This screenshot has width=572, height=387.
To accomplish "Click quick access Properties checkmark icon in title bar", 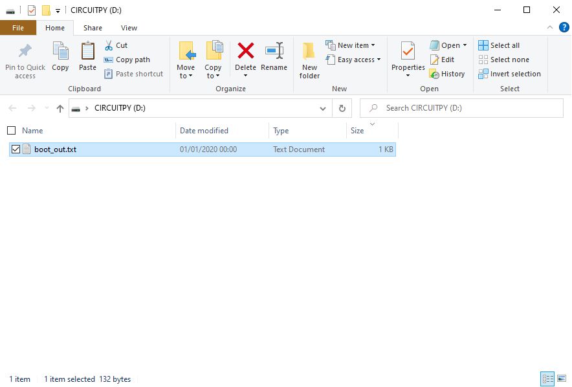I will pos(32,10).
